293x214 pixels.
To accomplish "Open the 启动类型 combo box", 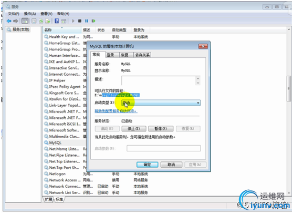I will point(161,103).
